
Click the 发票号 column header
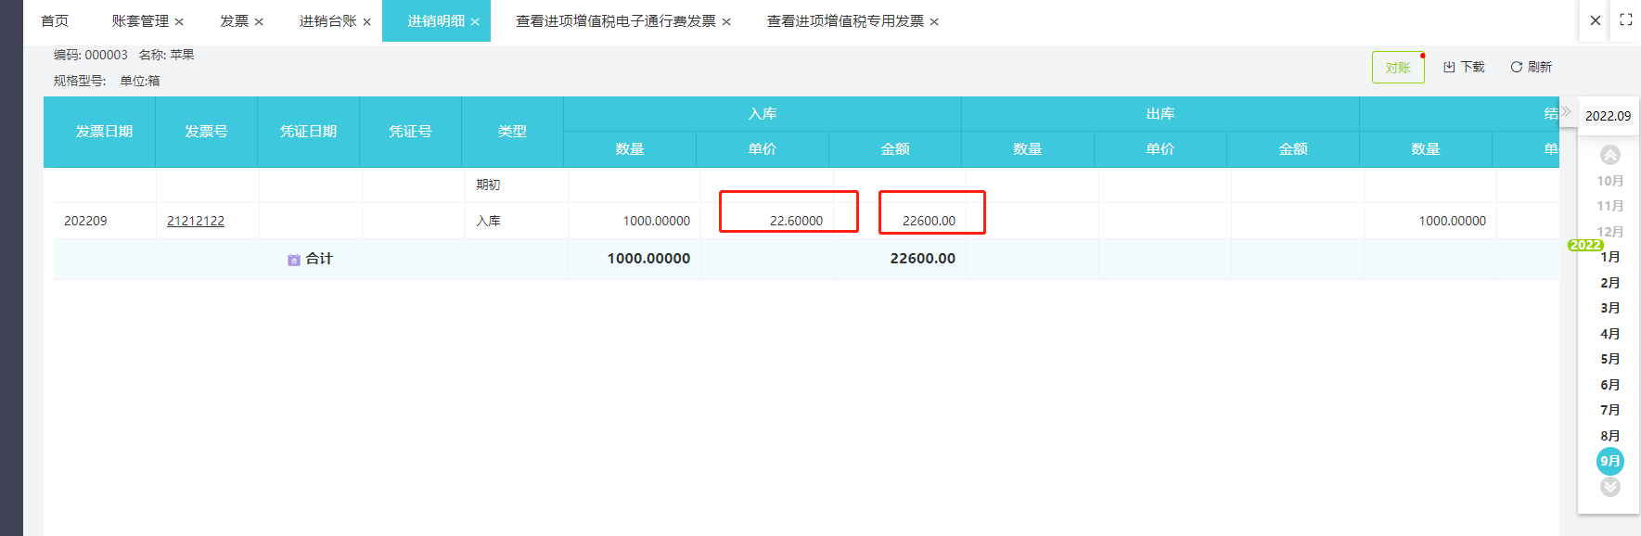(x=206, y=132)
